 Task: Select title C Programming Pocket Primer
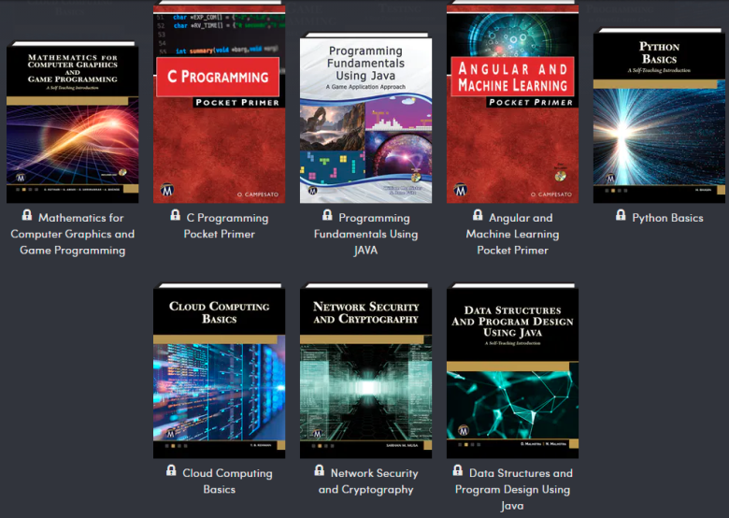[x=226, y=226]
